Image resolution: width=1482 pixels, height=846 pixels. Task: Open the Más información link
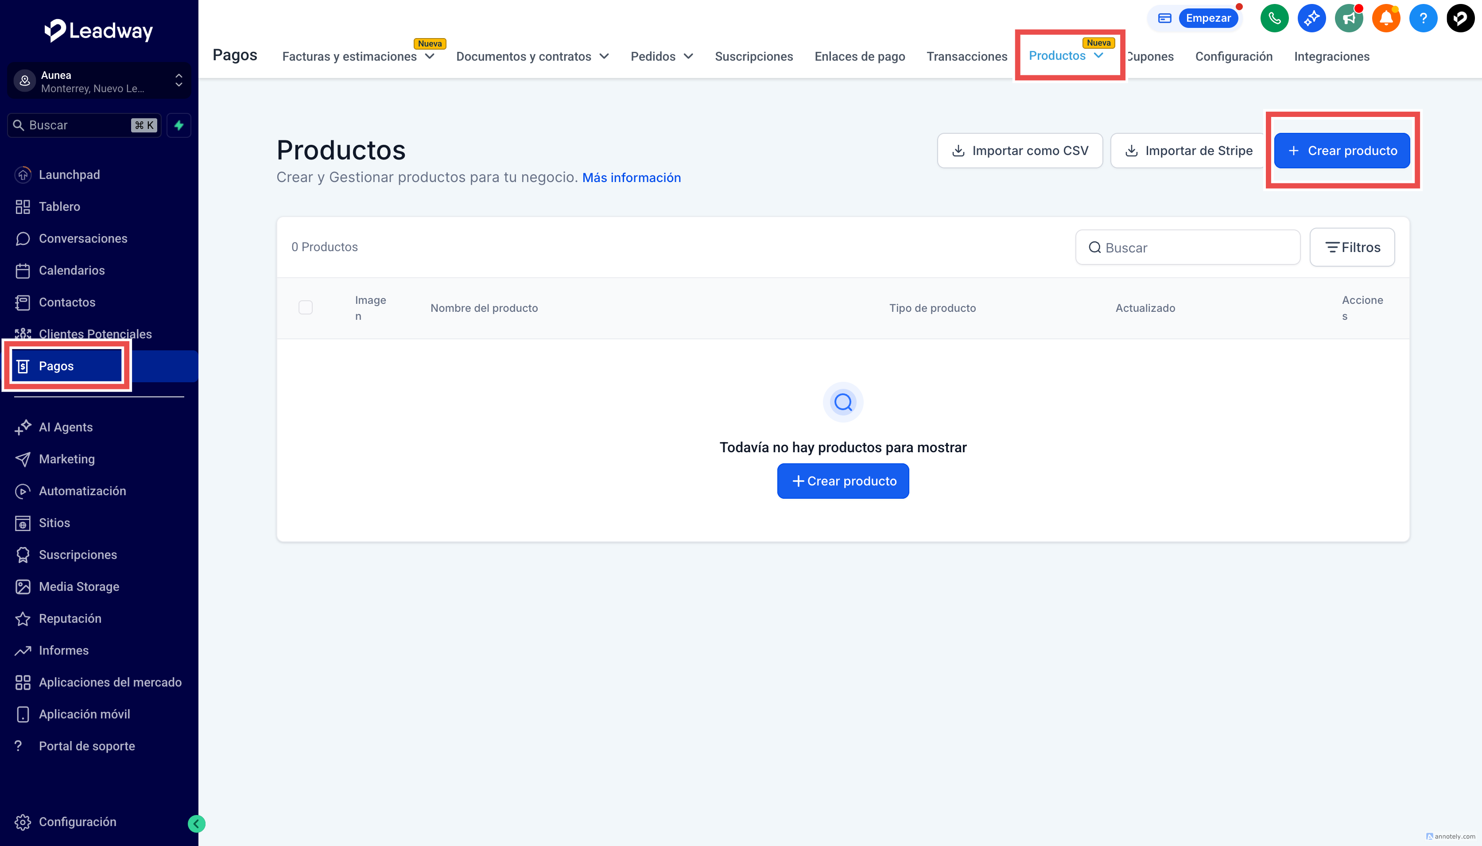(x=632, y=178)
